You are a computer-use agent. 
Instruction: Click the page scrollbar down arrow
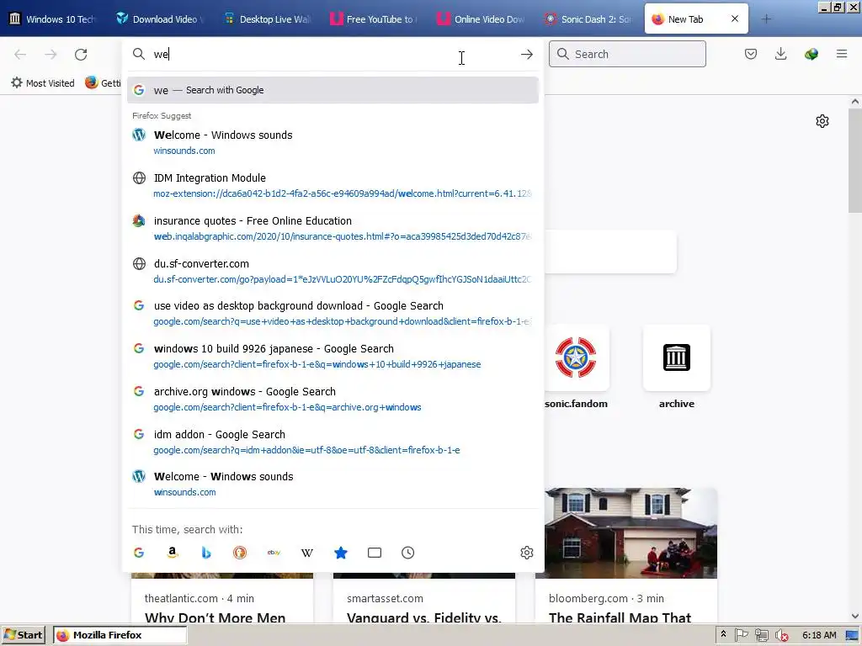(855, 617)
